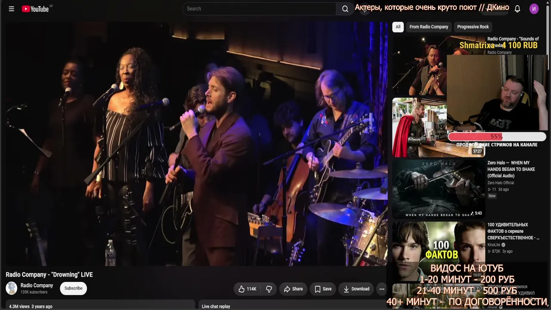The image size is (551, 310).
Task: Select the All filter chip
Action: (x=398, y=27)
